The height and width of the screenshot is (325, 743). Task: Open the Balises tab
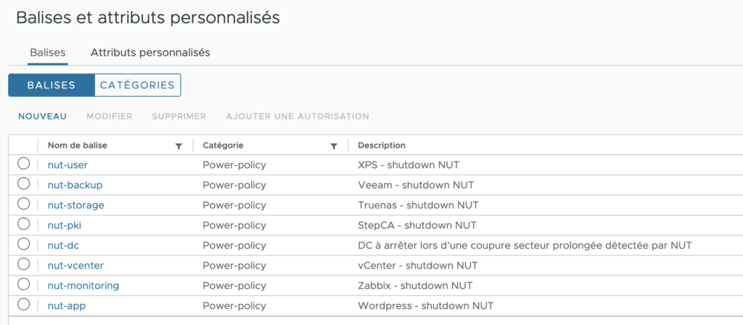48,53
